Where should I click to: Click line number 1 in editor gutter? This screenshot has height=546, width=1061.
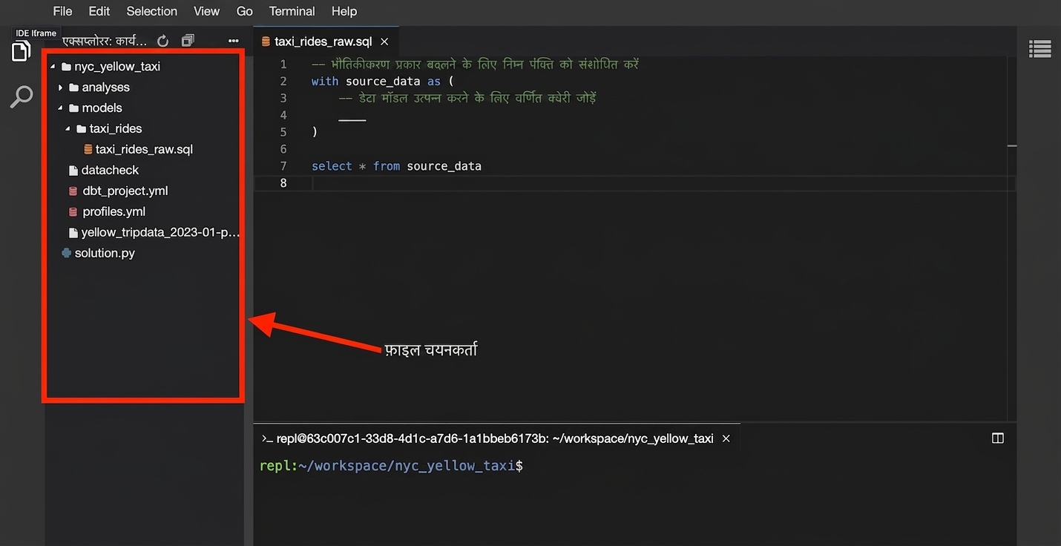coord(283,65)
